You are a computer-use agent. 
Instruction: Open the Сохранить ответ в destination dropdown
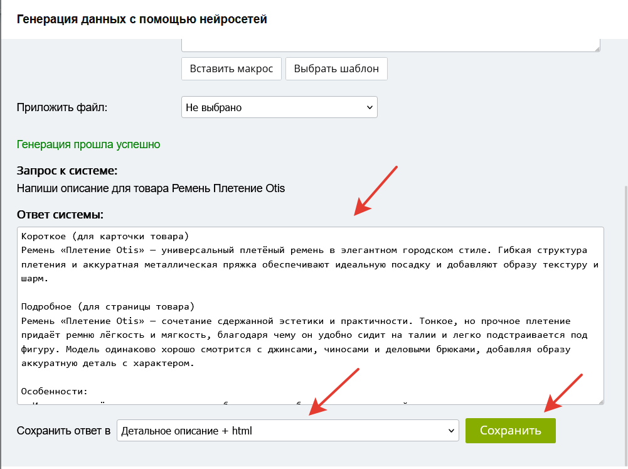pos(287,431)
